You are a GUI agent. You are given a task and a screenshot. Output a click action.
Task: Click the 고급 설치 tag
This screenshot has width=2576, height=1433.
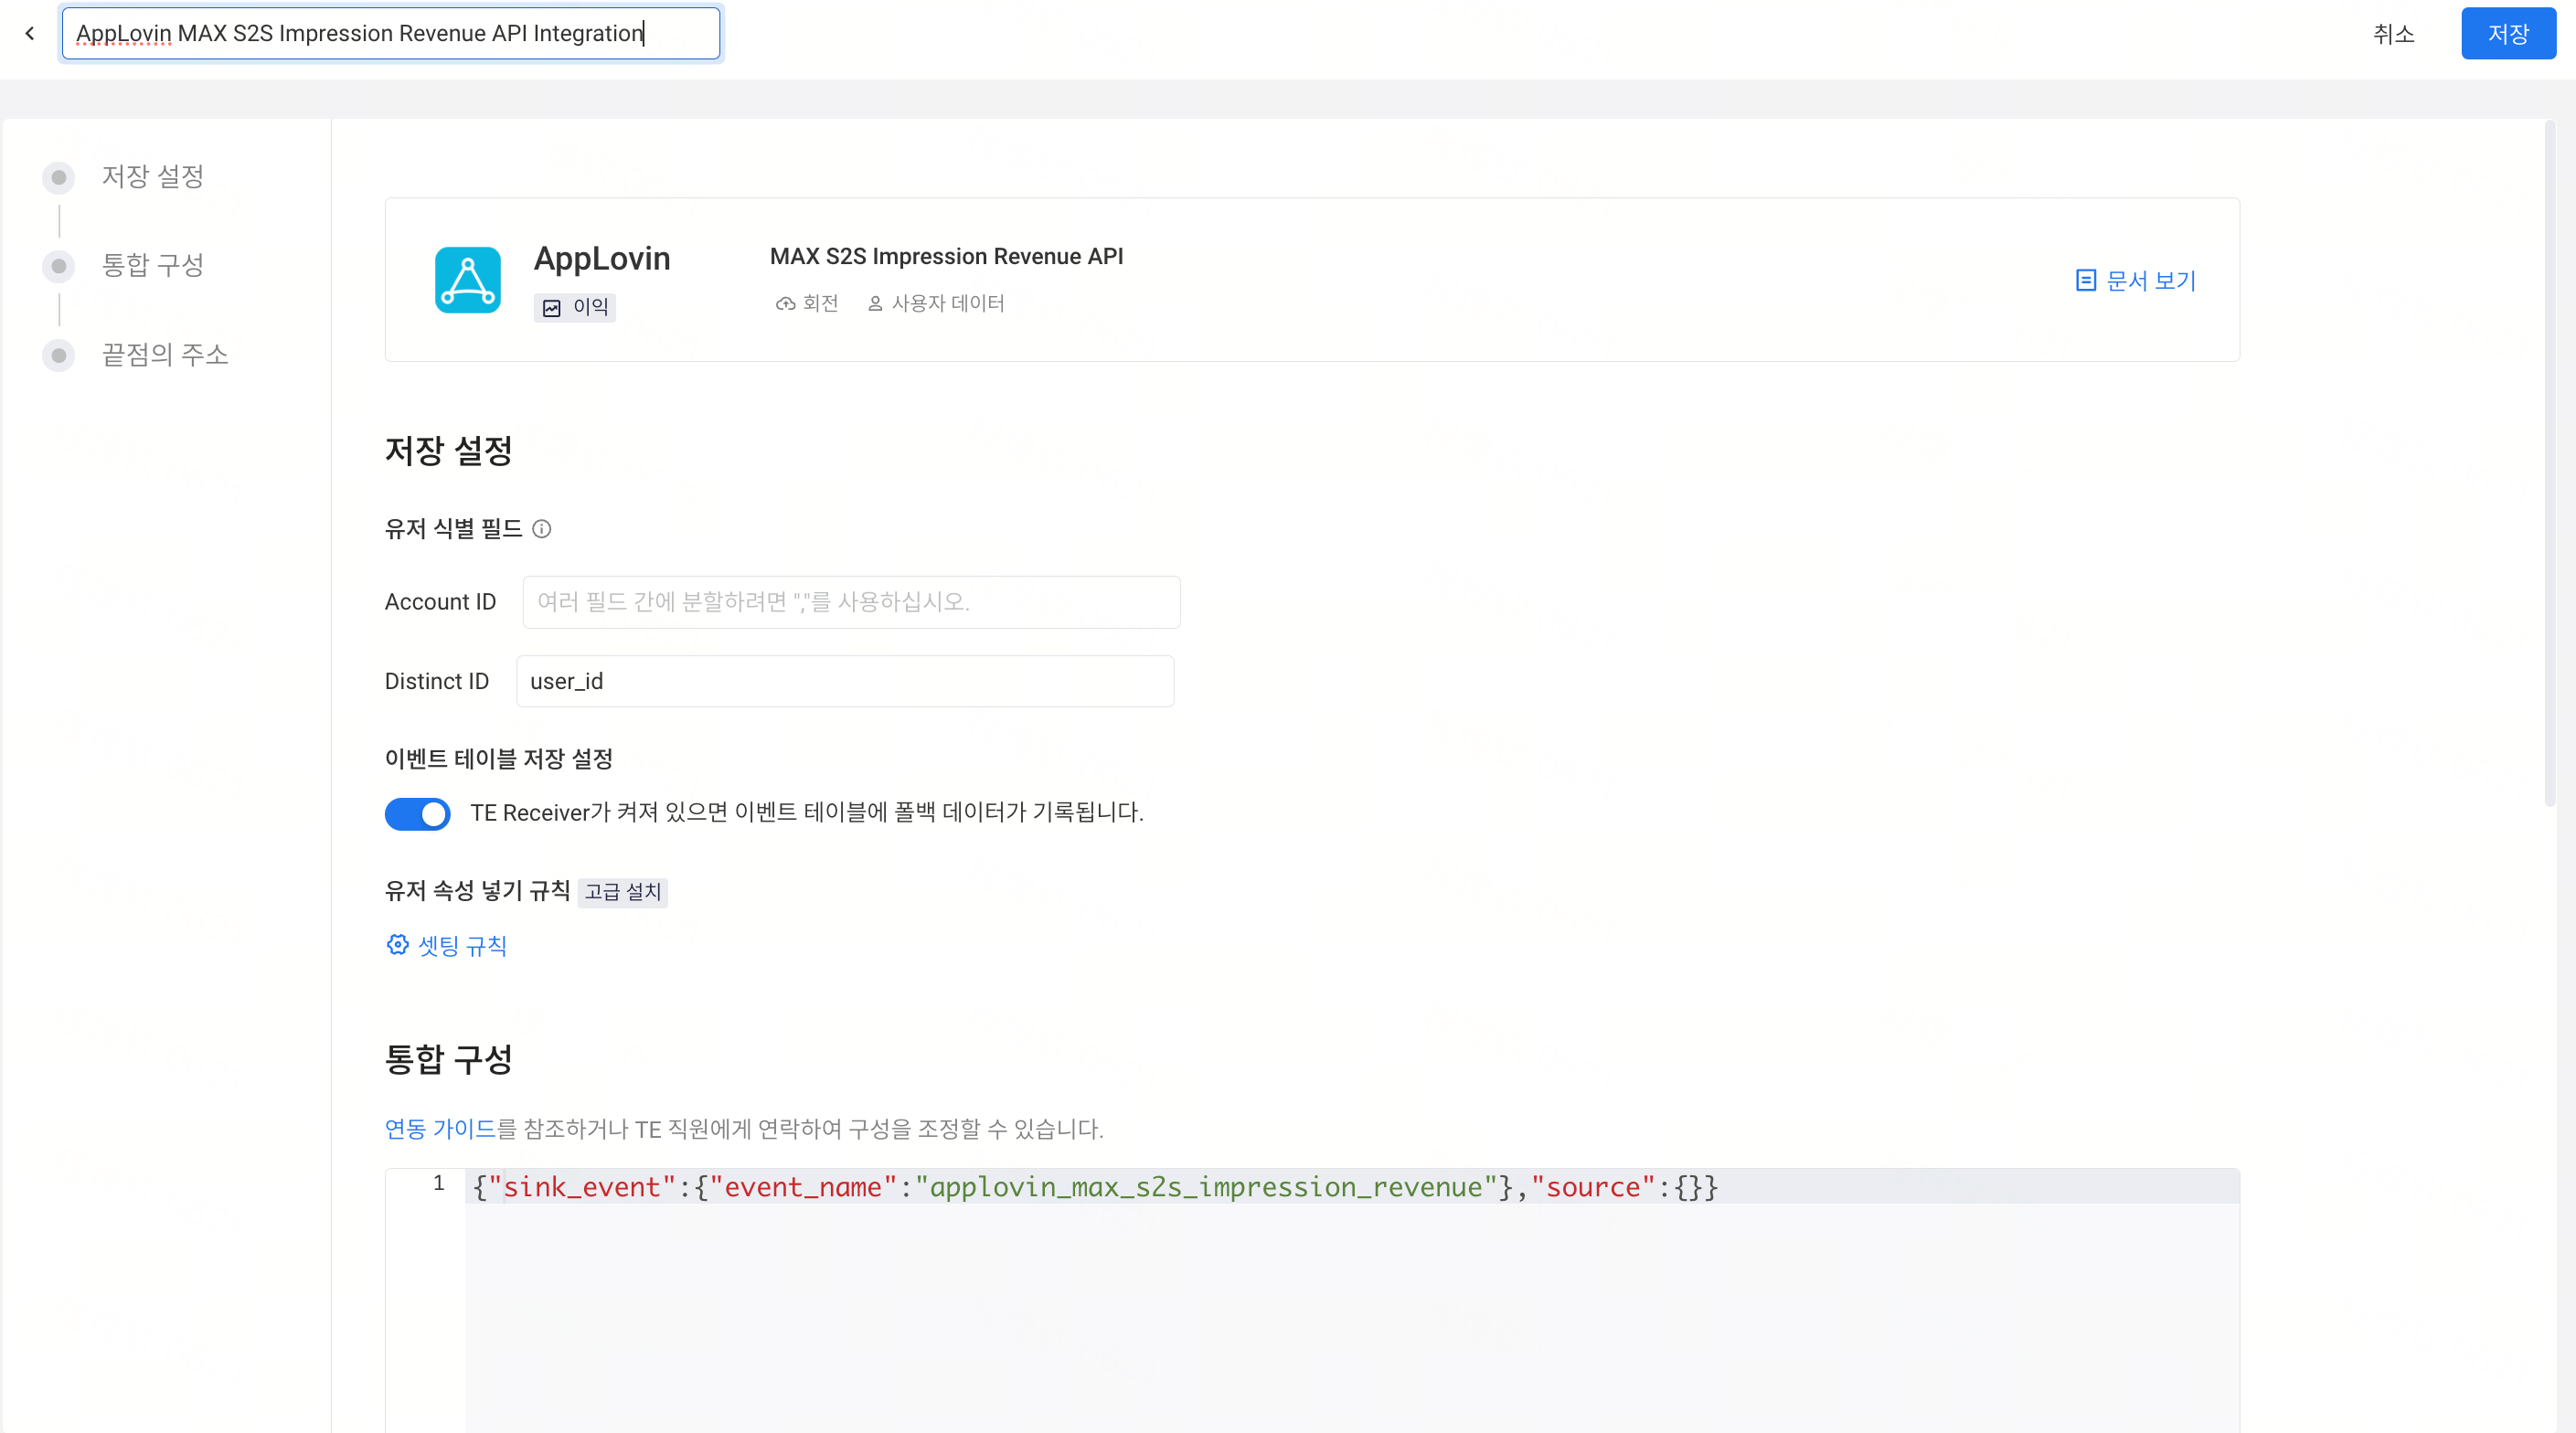coord(622,892)
